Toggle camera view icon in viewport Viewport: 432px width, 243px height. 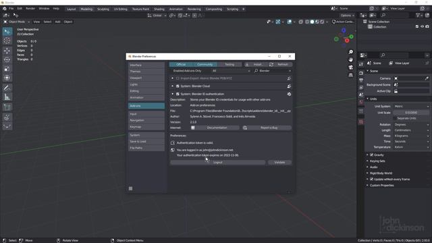click(x=351, y=67)
